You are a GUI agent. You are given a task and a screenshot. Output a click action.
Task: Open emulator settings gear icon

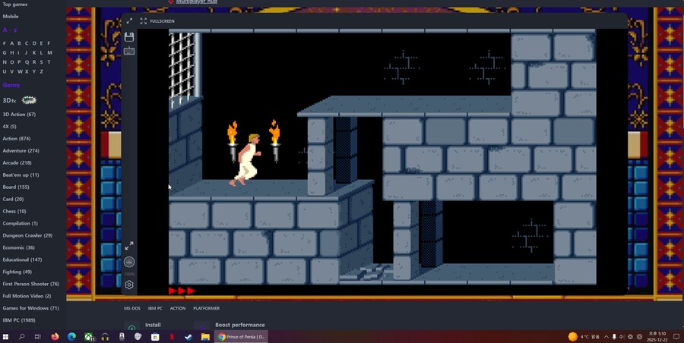coord(129,285)
